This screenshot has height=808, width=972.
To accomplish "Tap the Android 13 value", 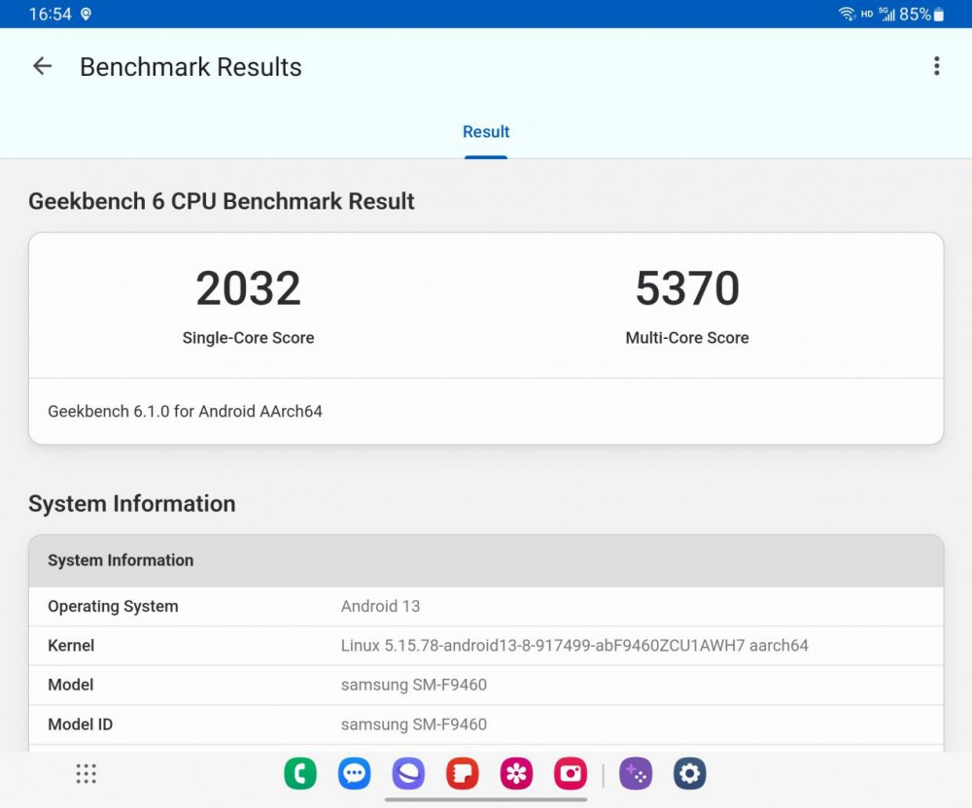I will (x=381, y=606).
